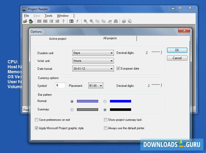Screen dimensions: 206x153
Task: Open the Duration unit dropdown
Action: point(93,53)
